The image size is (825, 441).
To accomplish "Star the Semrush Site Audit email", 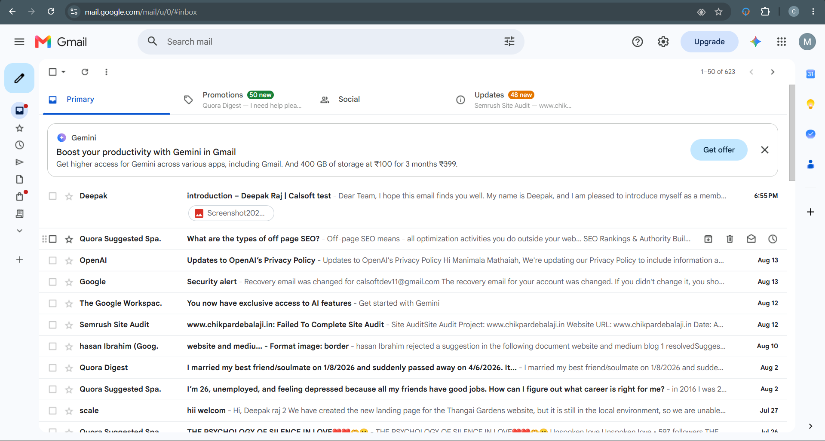I will (x=69, y=325).
